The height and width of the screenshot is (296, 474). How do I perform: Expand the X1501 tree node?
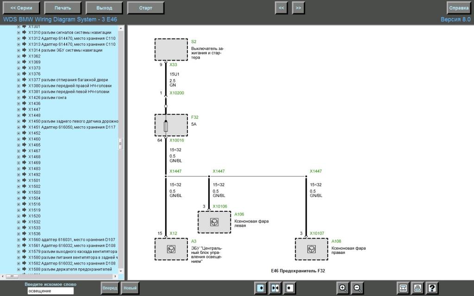(19, 181)
